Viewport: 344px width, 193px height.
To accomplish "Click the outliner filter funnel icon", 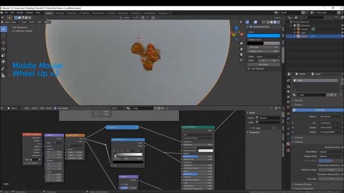I will coord(336,17).
